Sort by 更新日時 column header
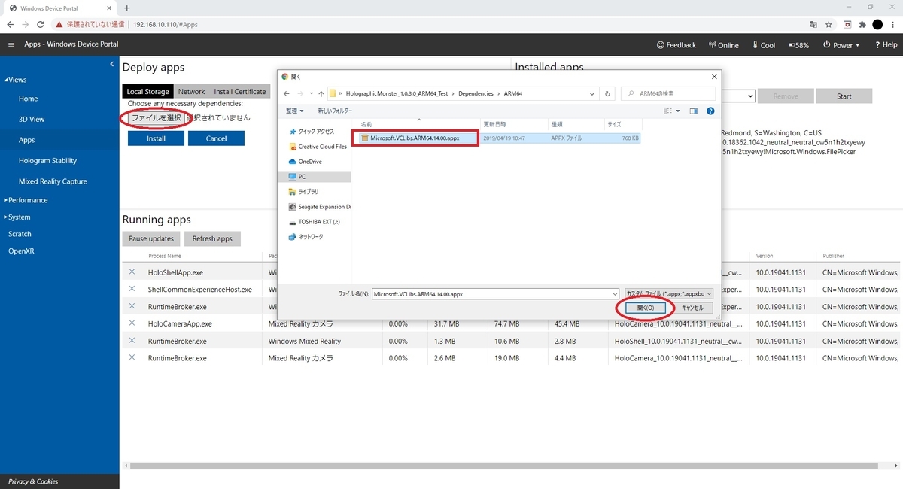 [x=494, y=124]
